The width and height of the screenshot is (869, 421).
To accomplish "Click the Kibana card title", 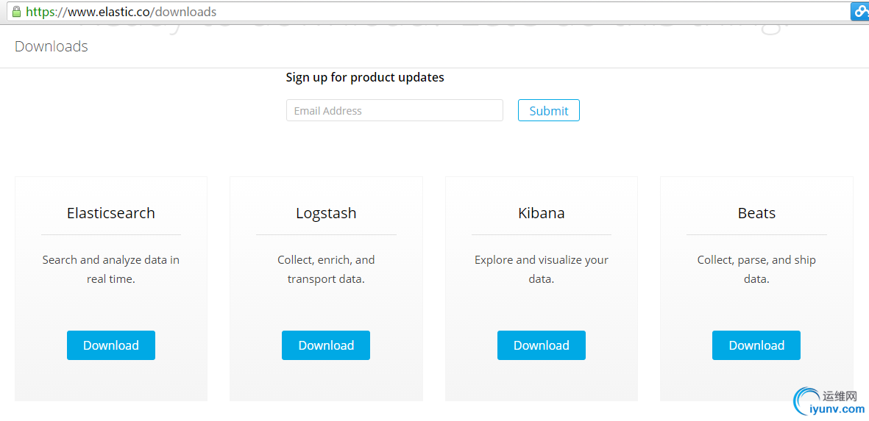I will 542,213.
